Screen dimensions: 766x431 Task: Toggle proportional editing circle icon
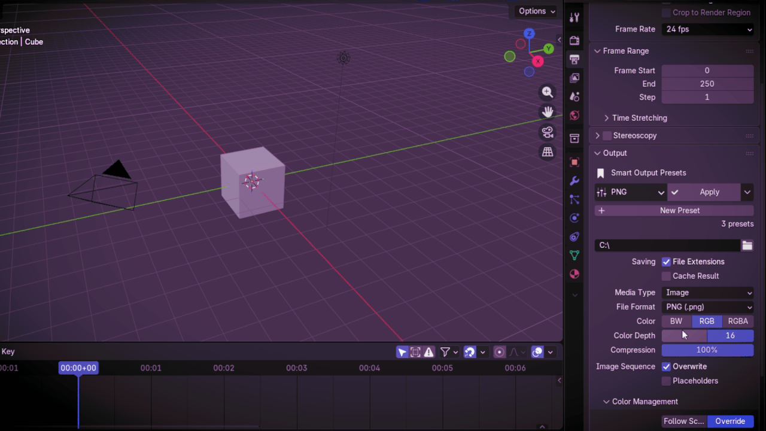(x=500, y=352)
